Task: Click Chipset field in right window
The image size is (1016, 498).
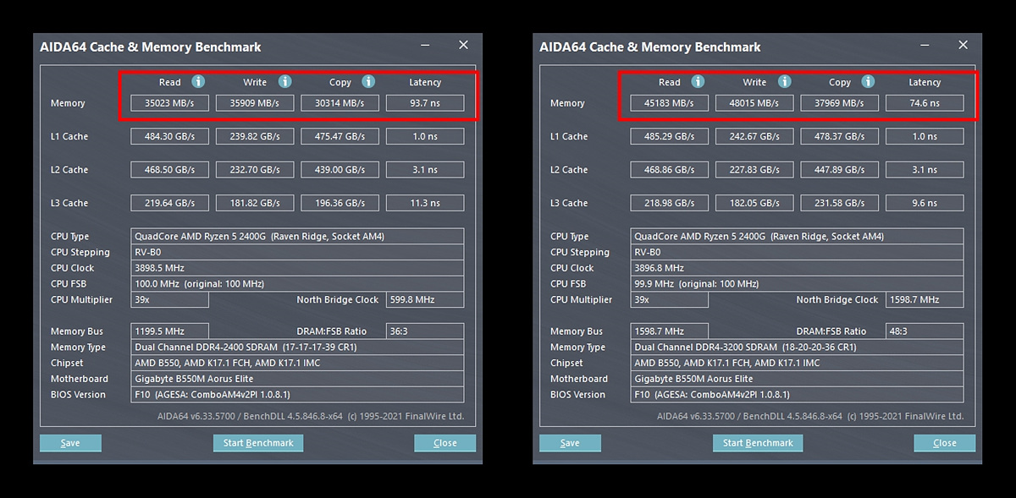Action: tap(797, 363)
